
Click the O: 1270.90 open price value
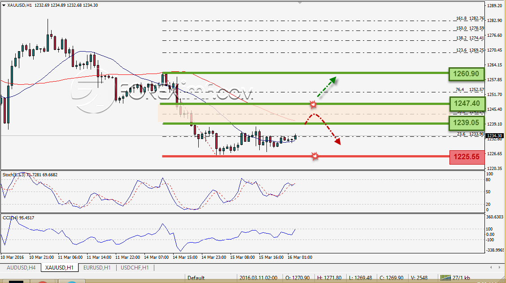pos(297,278)
